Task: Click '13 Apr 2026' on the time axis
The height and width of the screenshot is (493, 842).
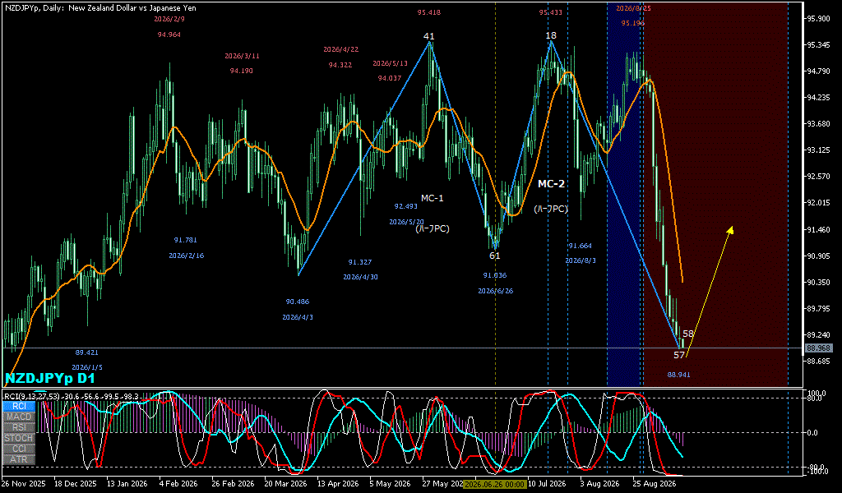Action: point(338,484)
